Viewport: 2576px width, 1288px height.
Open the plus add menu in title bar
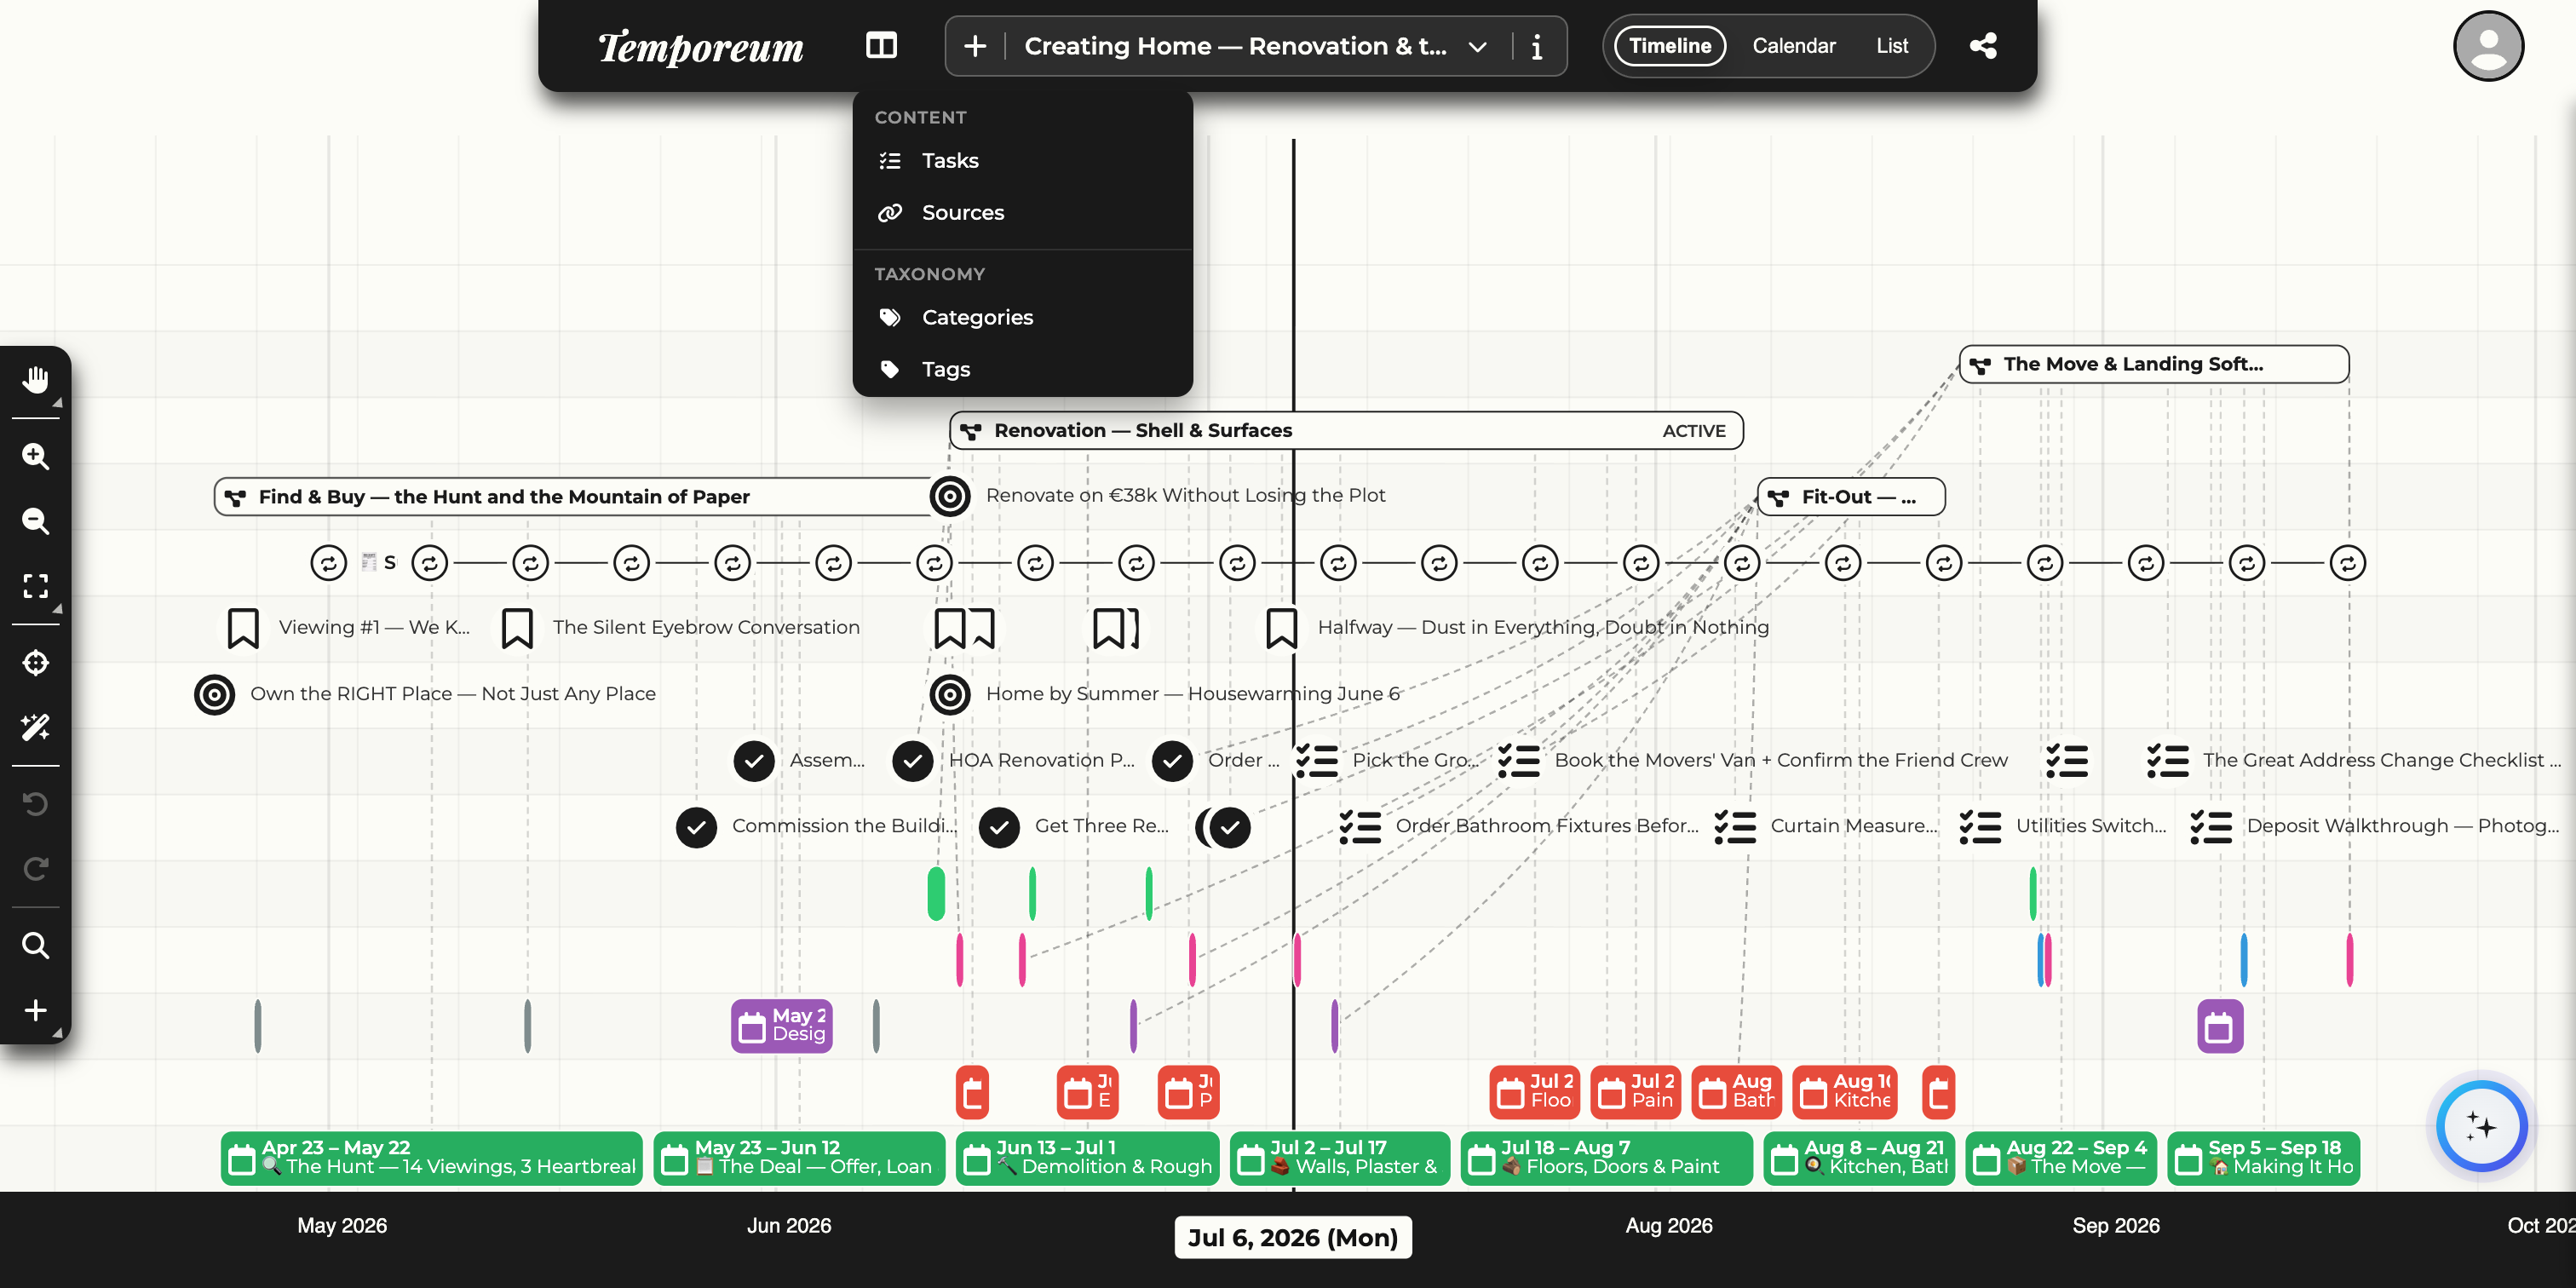point(975,46)
